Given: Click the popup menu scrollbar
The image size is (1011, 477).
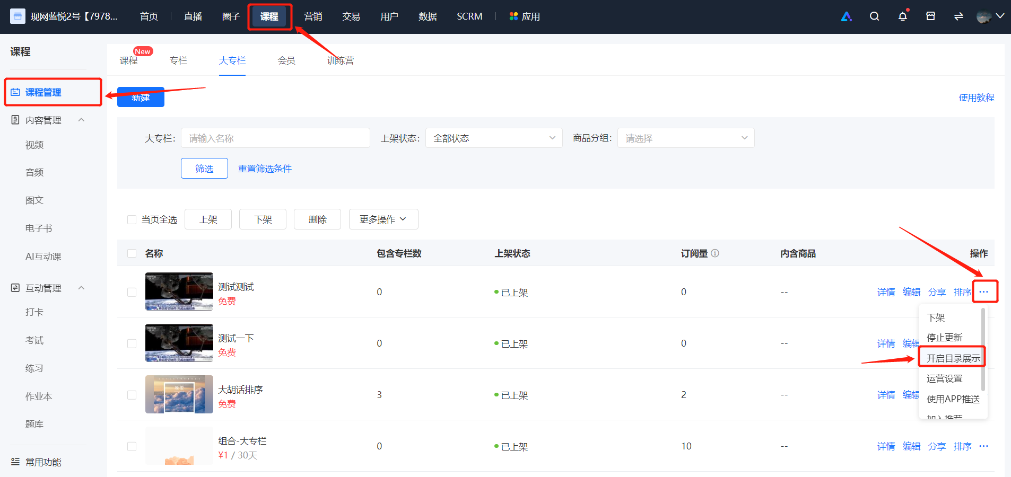Looking at the screenshot, I should pos(983,350).
